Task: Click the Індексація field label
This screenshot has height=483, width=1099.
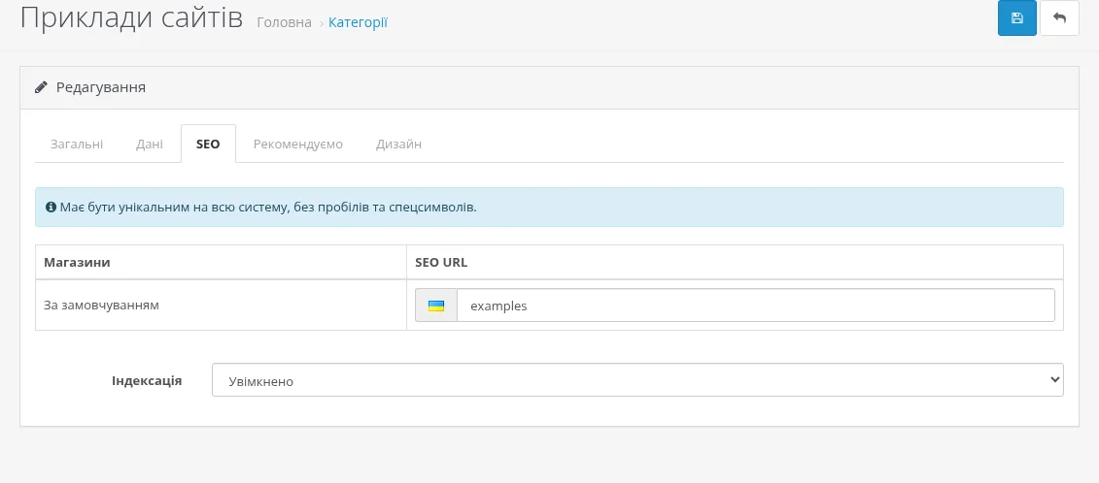Action: coord(147,381)
